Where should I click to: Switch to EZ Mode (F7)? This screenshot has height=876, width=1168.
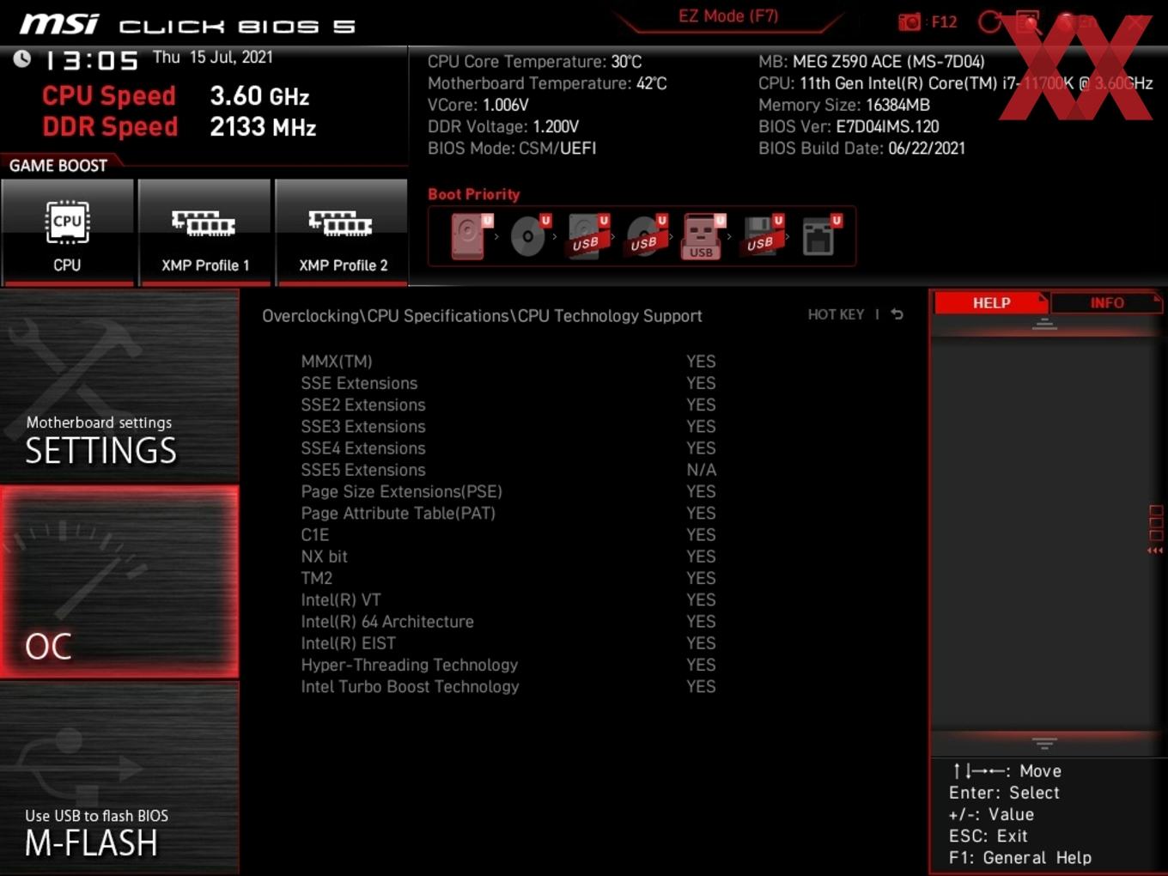pyautogui.click(x=728, y=16)
